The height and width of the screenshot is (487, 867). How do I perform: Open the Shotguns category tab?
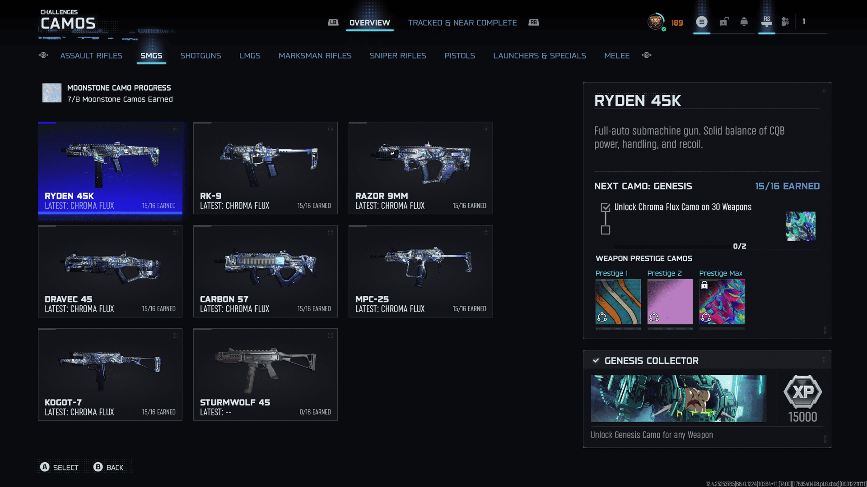[x=200, y=55]
